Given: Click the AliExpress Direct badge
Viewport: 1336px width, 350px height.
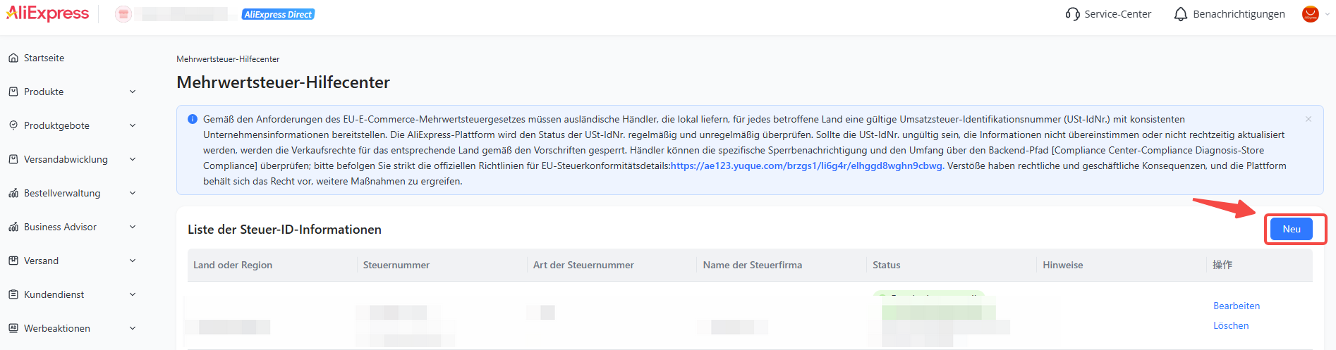Looking at the screenshot, I should coord(279,14).
